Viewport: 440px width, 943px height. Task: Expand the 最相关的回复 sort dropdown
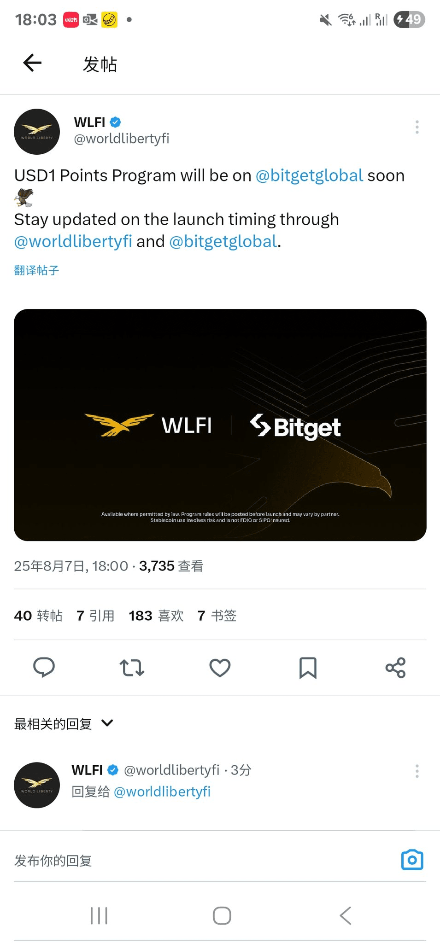click(x=64, y=723)
